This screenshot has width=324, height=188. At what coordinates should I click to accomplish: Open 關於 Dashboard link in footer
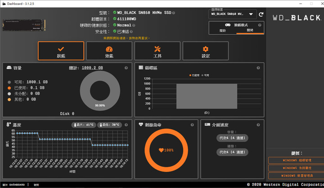pos(13,185)
